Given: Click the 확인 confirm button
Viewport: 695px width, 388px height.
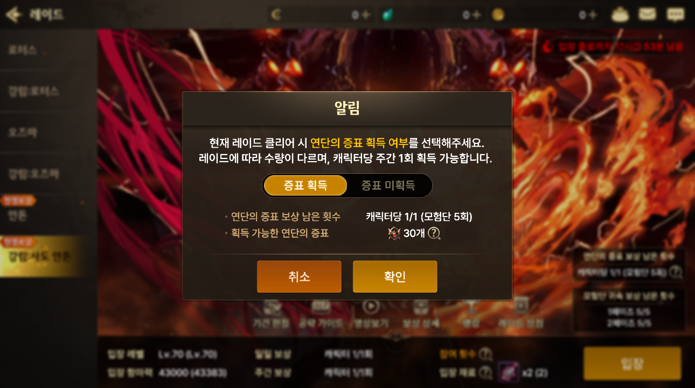Looking at the screenshot, I should point(395,276).
